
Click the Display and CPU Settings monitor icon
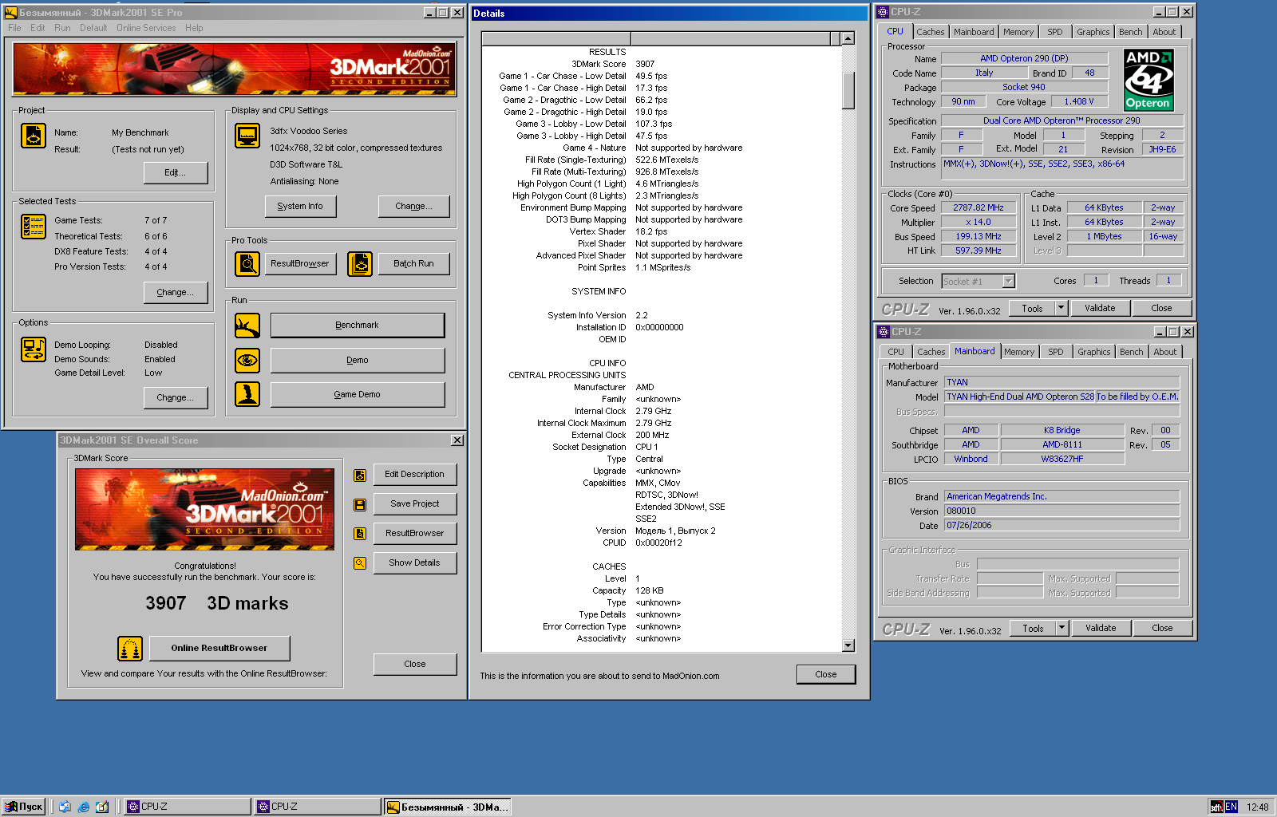point(247,136)
